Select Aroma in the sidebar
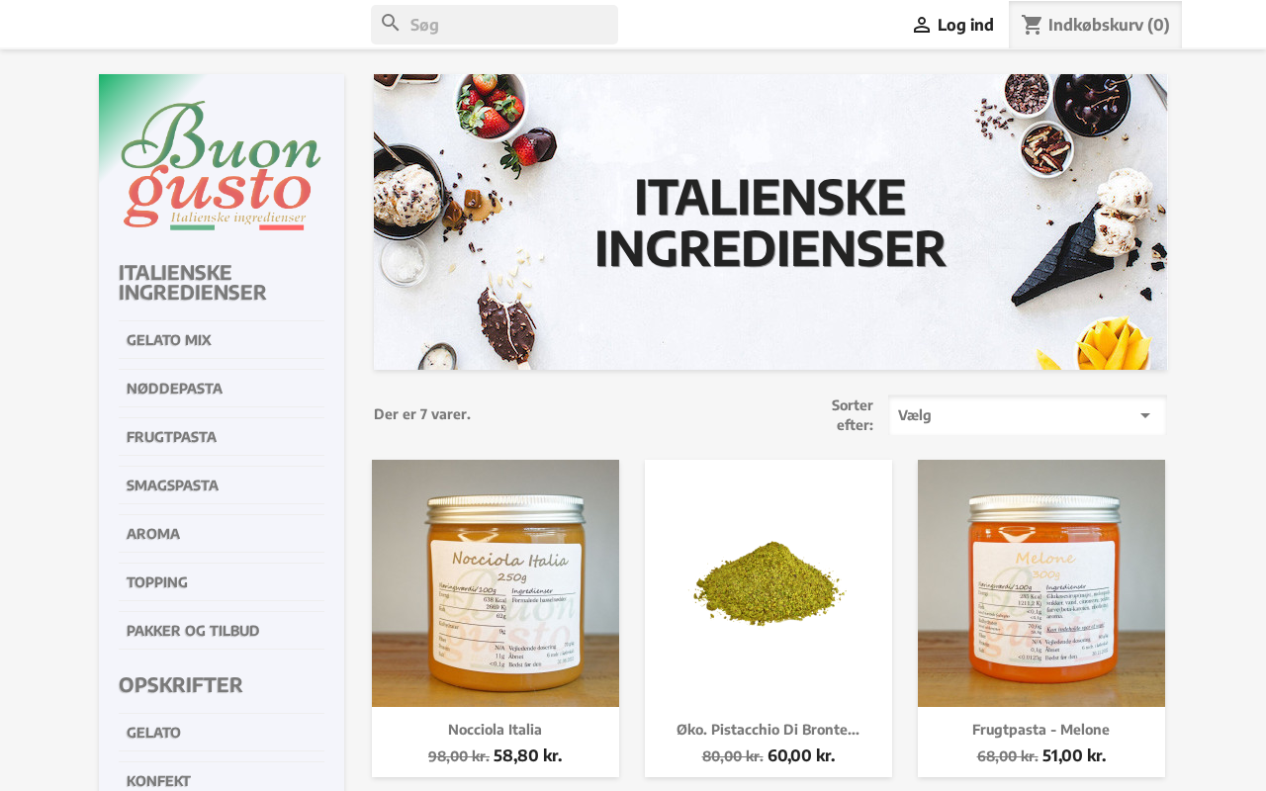 (x=153, y=534)
